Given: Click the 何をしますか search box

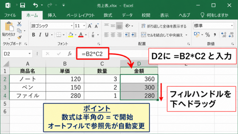Looking at the screenshot, I should coord(214,15).
